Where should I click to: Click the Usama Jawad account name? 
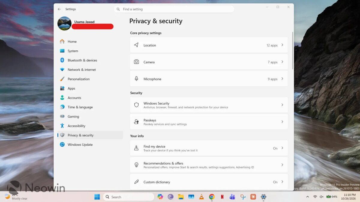(x=84, y=22)
